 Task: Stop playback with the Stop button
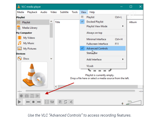[33, 102]
